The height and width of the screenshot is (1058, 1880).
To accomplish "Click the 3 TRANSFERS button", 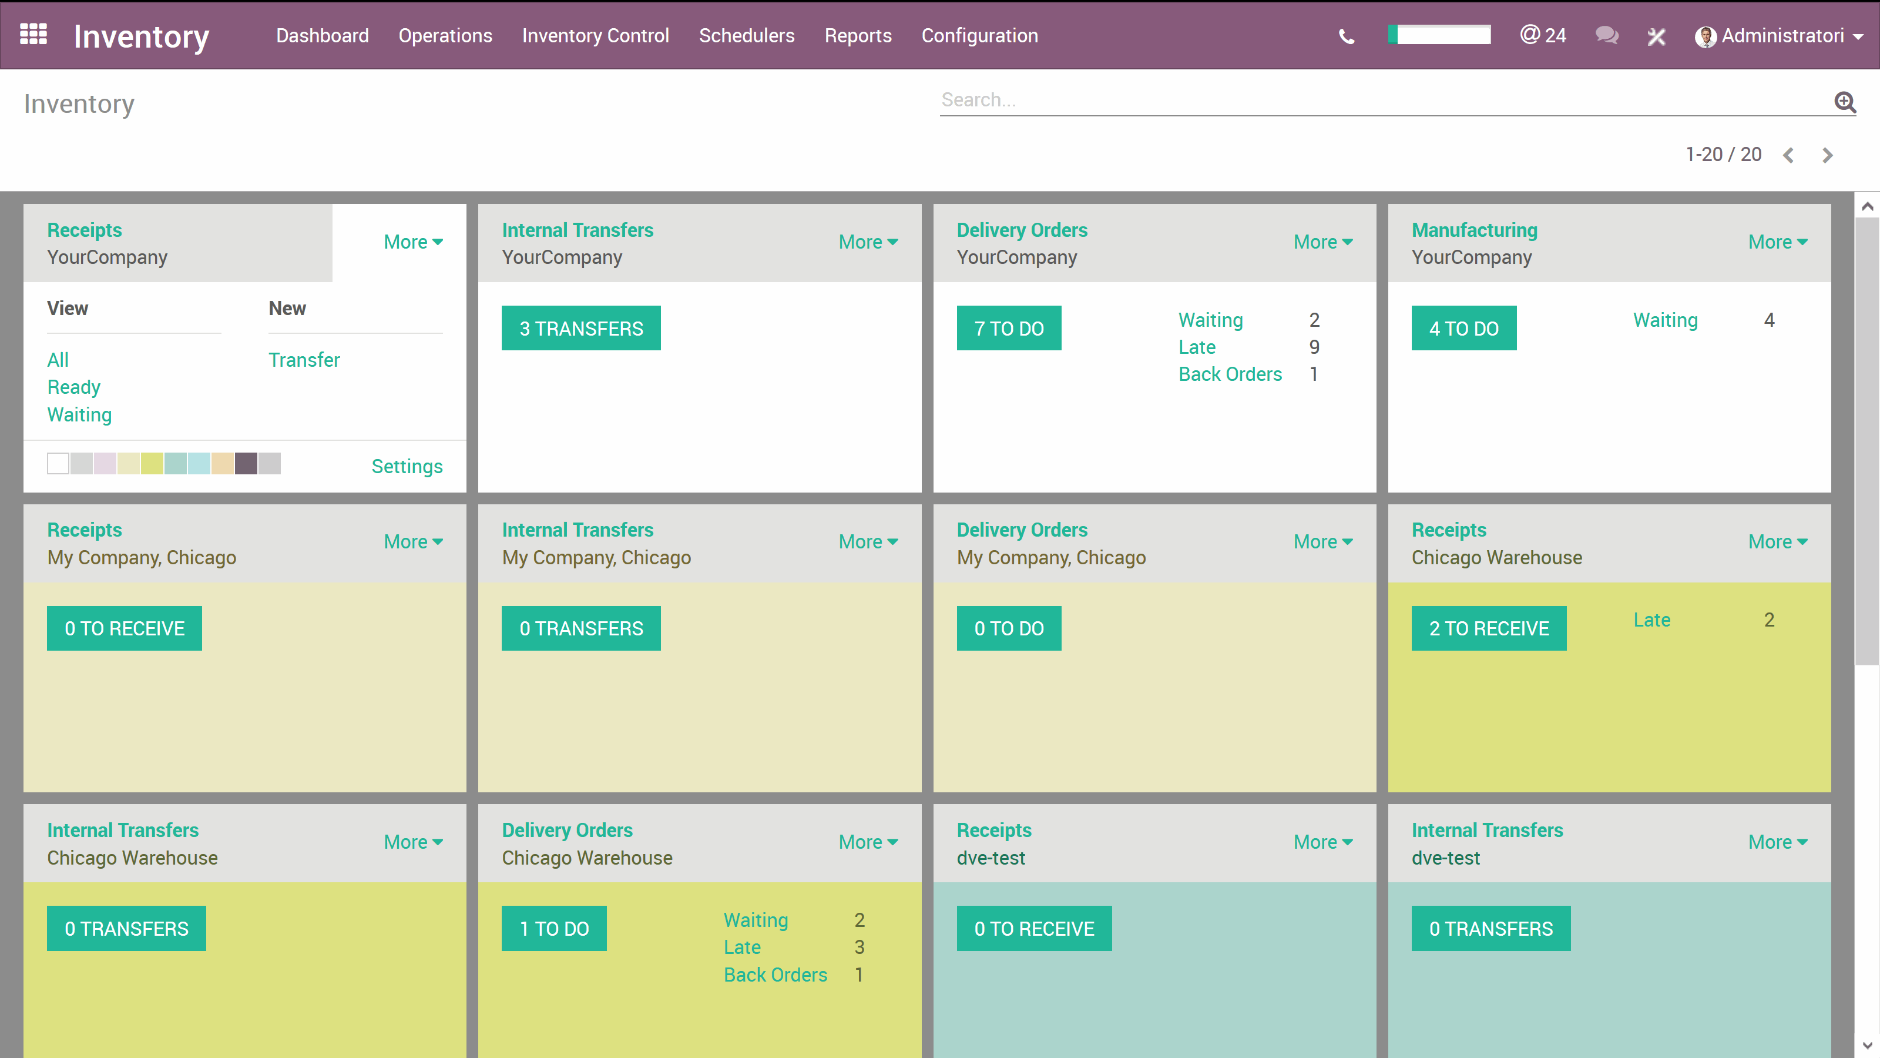I will pyautogui.click(x=581, y=328).
